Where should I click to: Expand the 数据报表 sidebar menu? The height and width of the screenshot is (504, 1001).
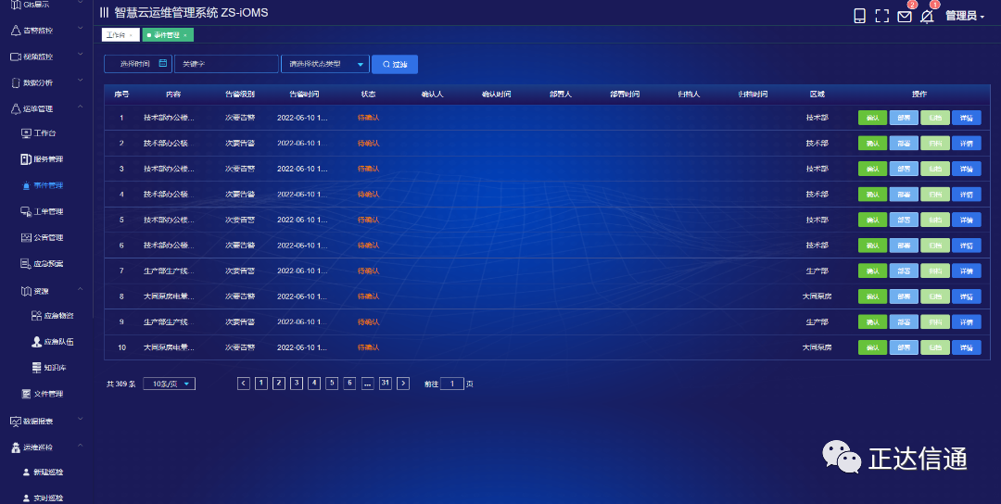[x=46, y=421]
